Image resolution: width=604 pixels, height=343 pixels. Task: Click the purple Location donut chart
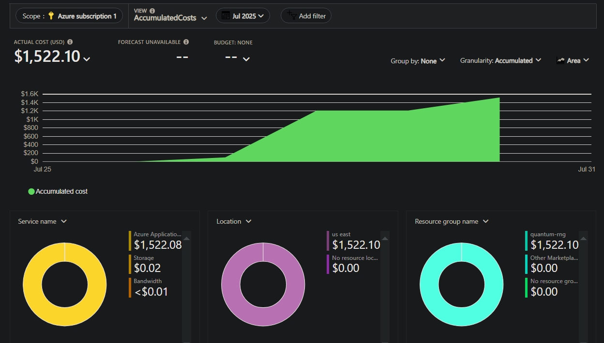pos(263,284)
